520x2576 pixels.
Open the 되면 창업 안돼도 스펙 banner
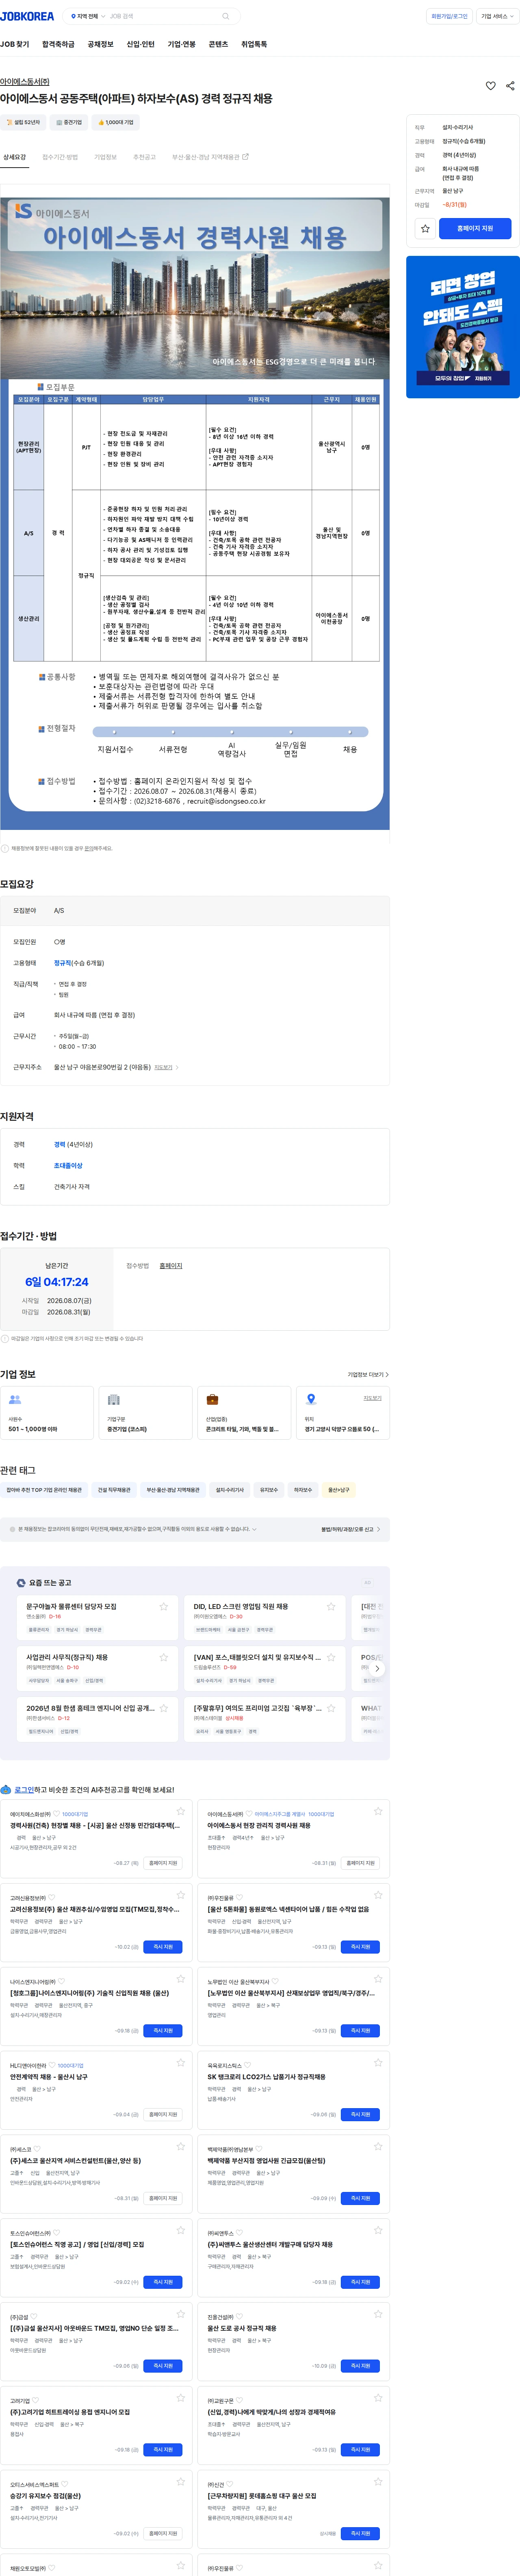463,327
